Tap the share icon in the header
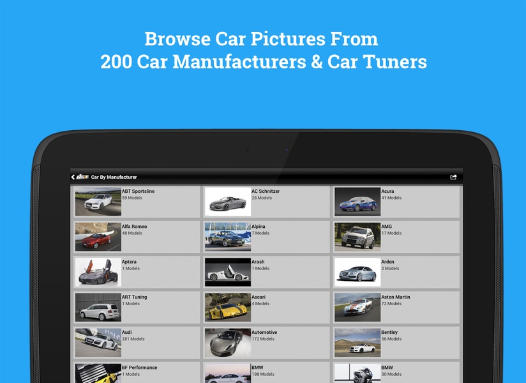526x383 pixels. pos(453,177)
